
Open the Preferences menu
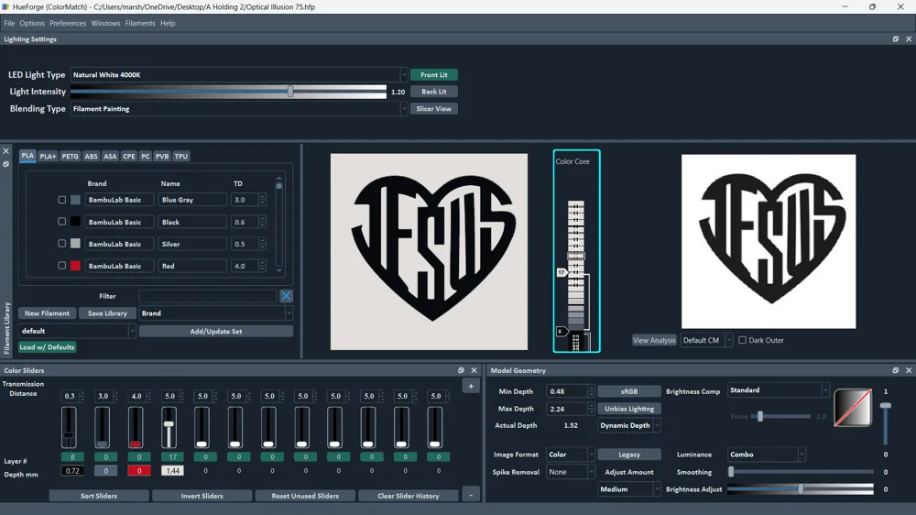(68, 24)
